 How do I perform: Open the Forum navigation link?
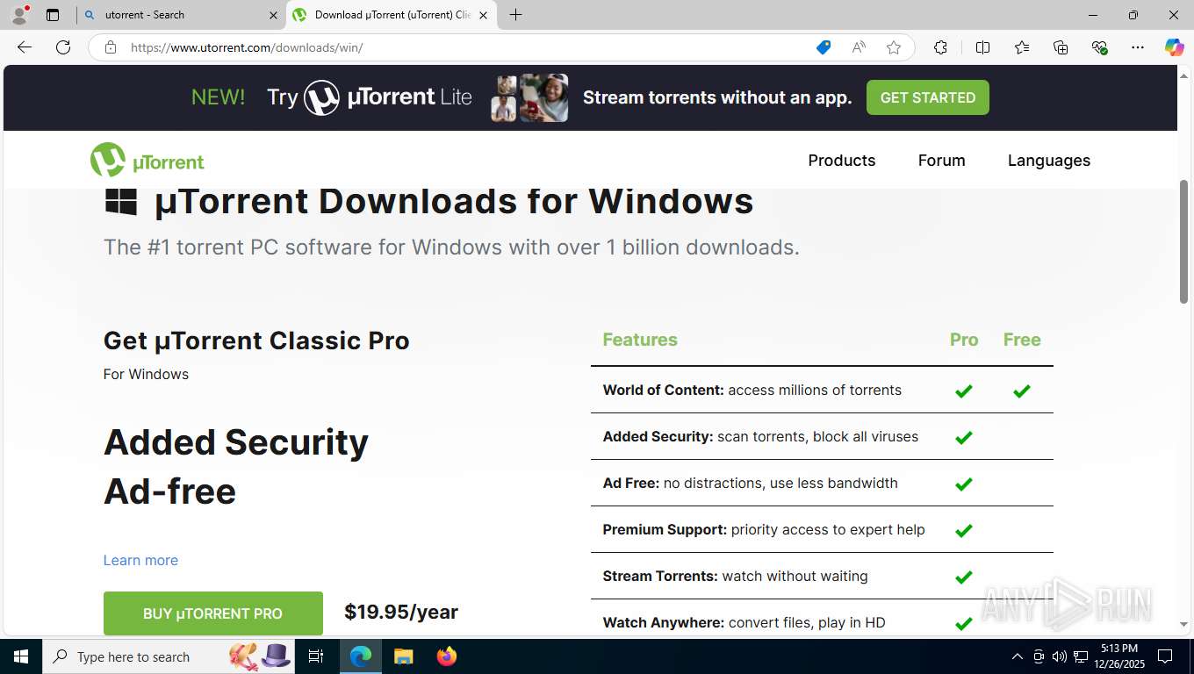(x=942, y=160)
